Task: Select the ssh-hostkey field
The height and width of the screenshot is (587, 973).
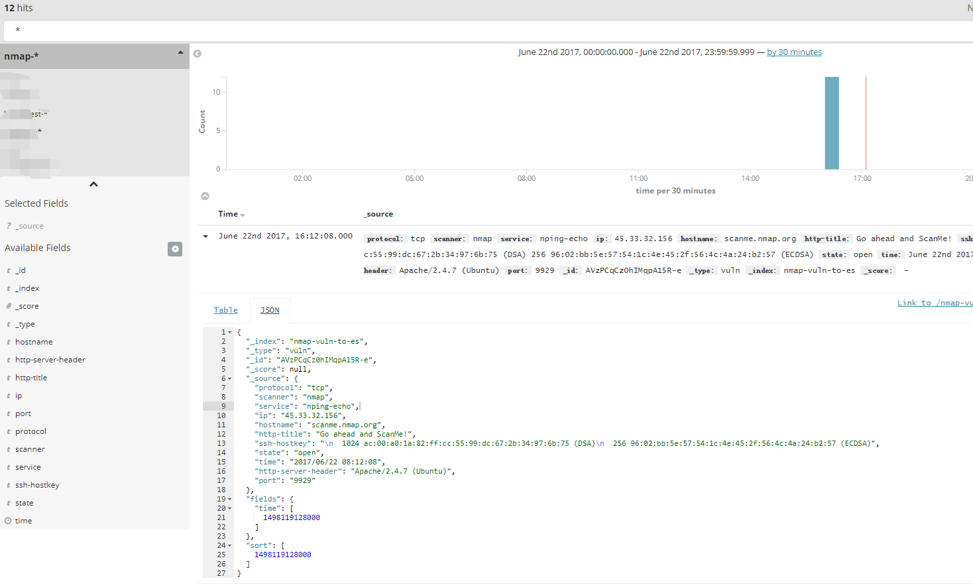Action: (x=37, y=485)
